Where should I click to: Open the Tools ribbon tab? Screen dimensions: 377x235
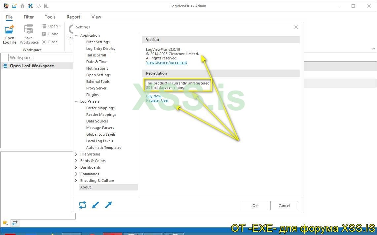(50, 17)
